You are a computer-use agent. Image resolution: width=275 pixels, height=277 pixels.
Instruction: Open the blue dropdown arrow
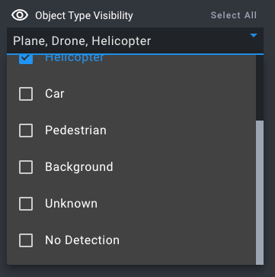254,36
